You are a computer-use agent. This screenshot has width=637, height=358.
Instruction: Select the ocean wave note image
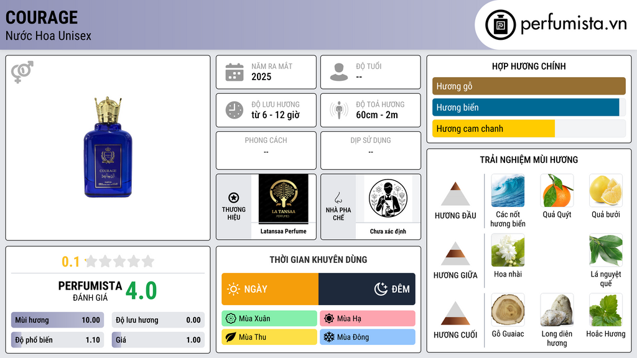tap(508, 191)
